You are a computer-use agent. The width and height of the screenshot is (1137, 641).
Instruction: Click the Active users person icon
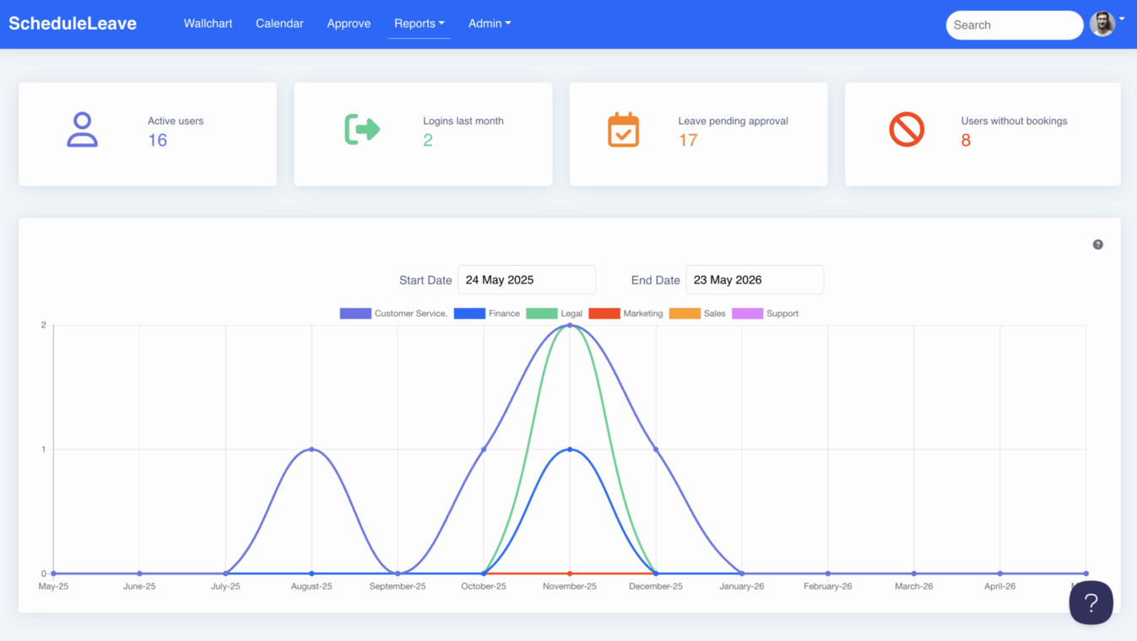tap(82, 130)
